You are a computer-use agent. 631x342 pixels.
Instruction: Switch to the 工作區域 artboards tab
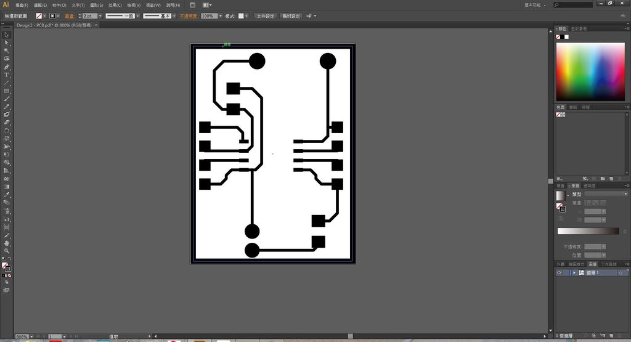point(608,264)
